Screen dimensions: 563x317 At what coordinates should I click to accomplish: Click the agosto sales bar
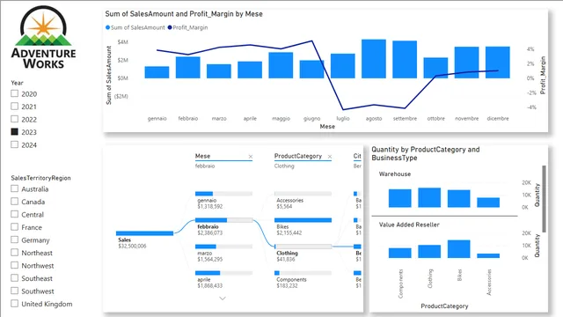tap(374, 59)
